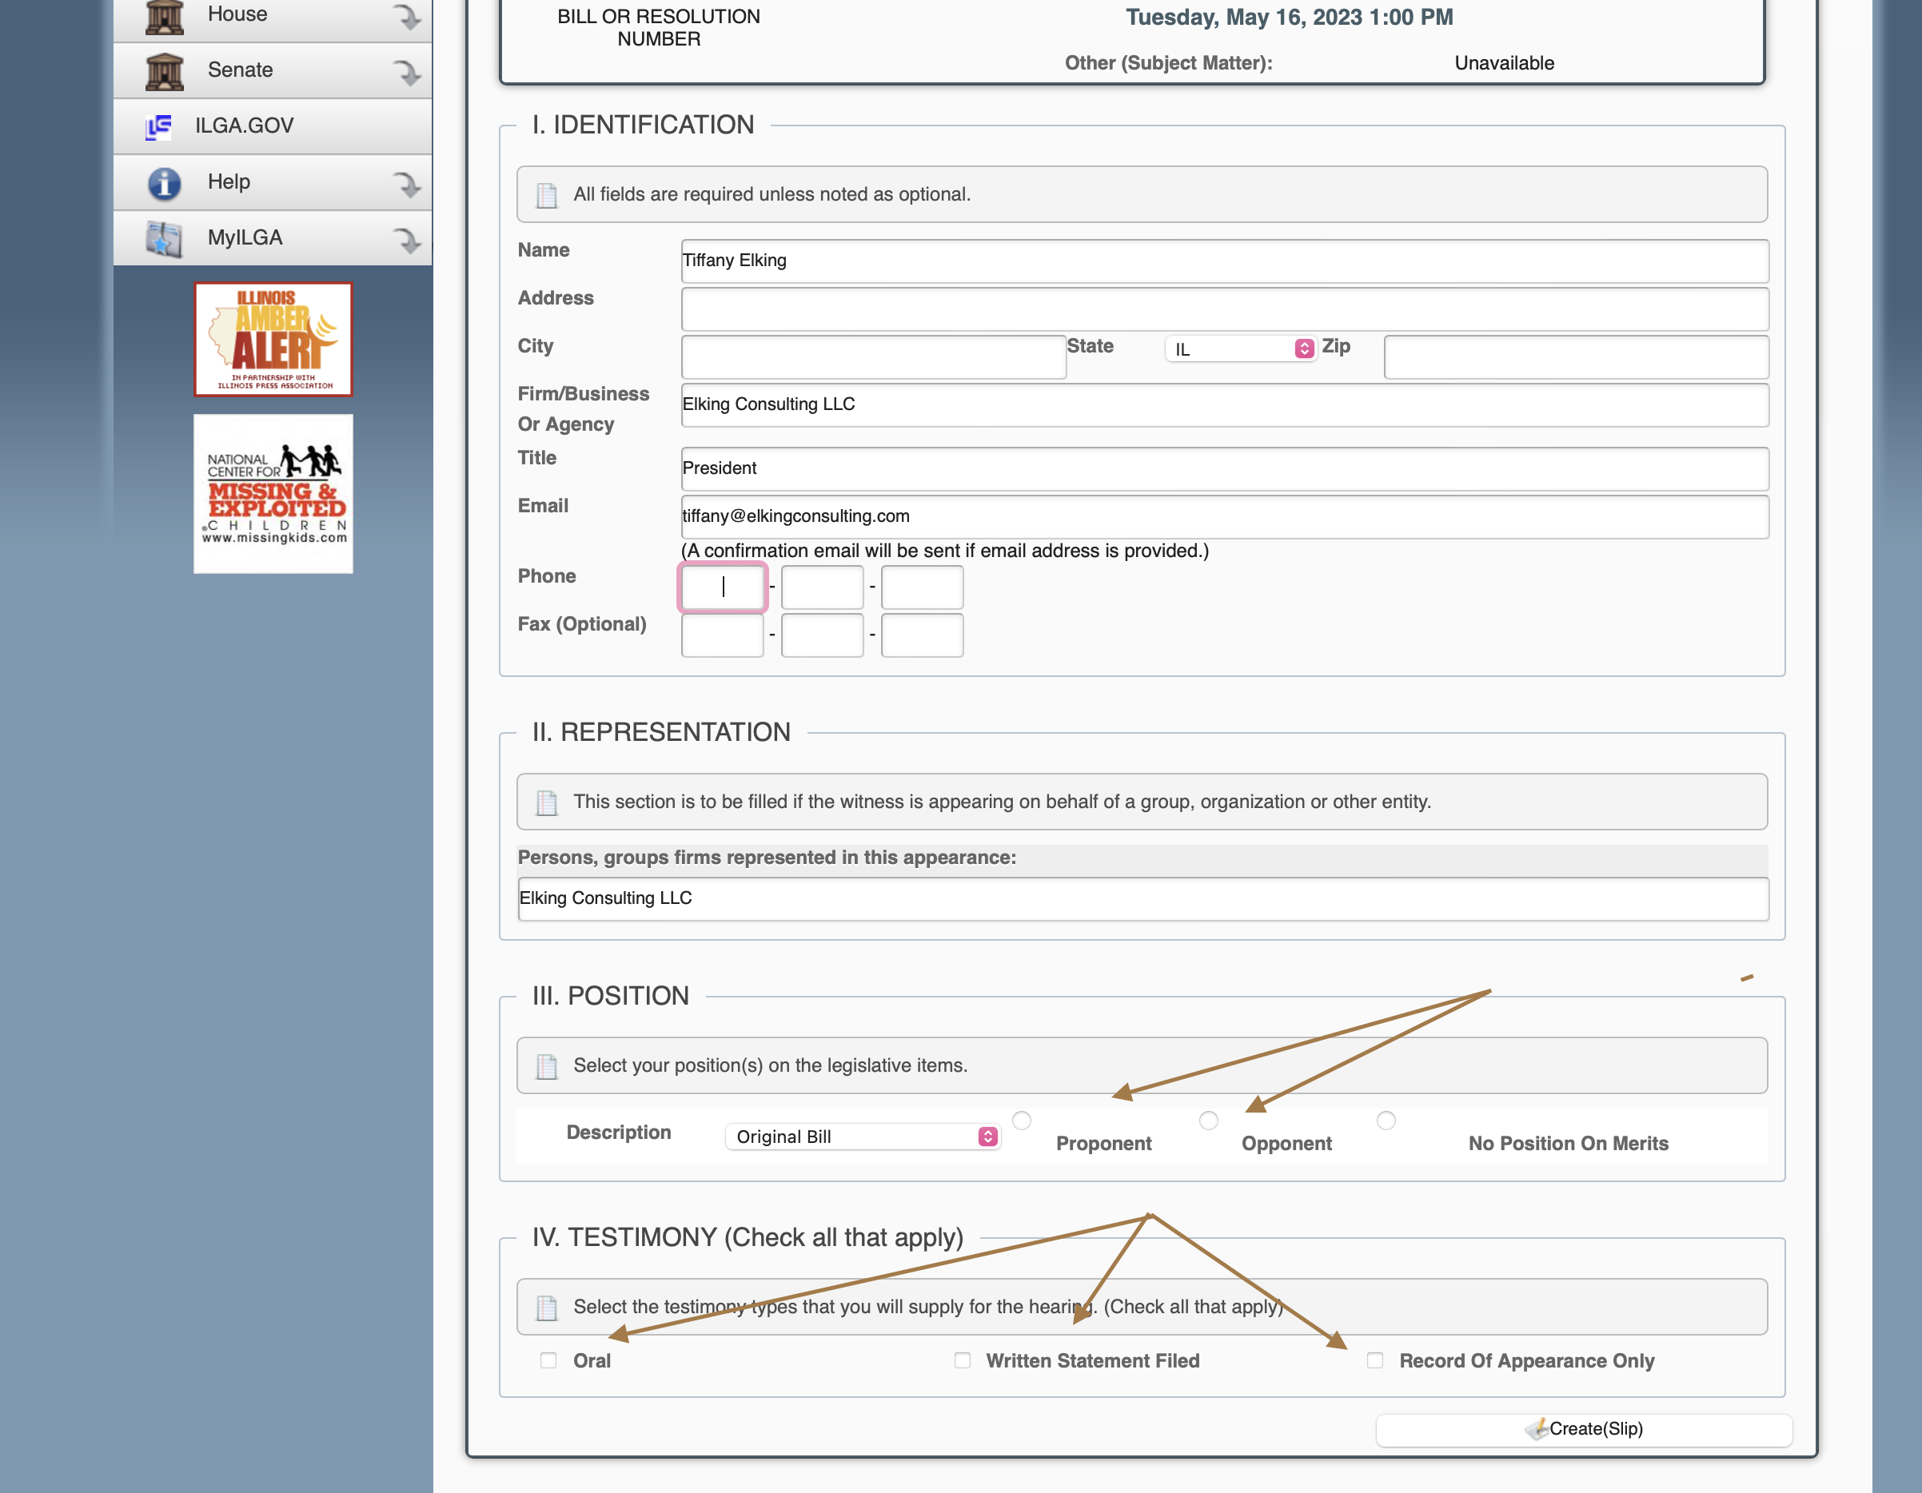Check Record Of Appearance Only
Image resolution: width=1922 pixels, height=1493 pixels.
[x=1374, y=1360]
